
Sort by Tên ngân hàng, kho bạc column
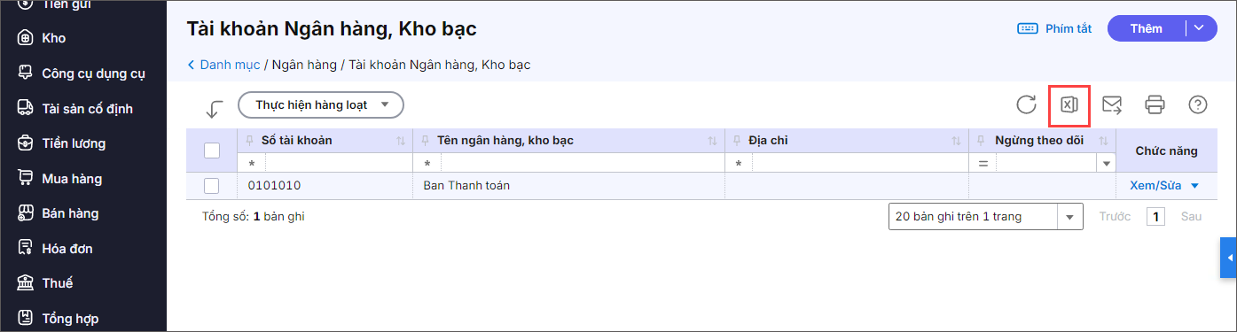502,140
